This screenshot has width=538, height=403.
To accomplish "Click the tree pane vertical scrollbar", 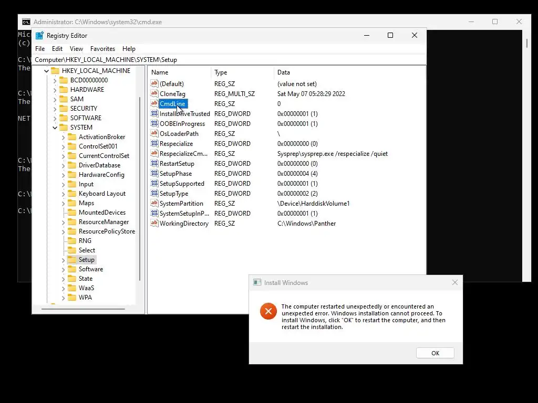I will (x=140, y=188).
